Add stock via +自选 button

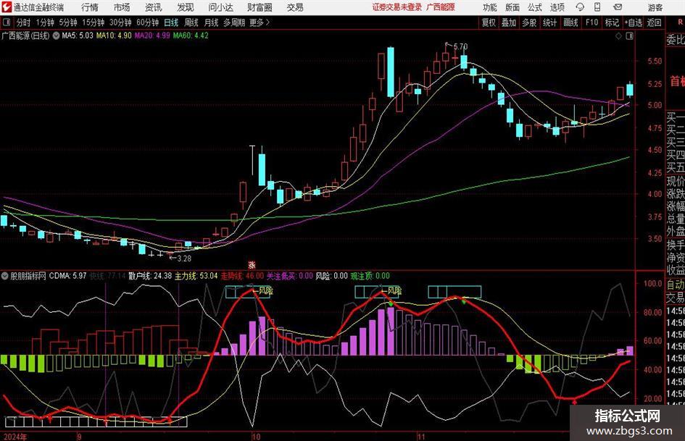pyautogui.click(x=633, y=22)
